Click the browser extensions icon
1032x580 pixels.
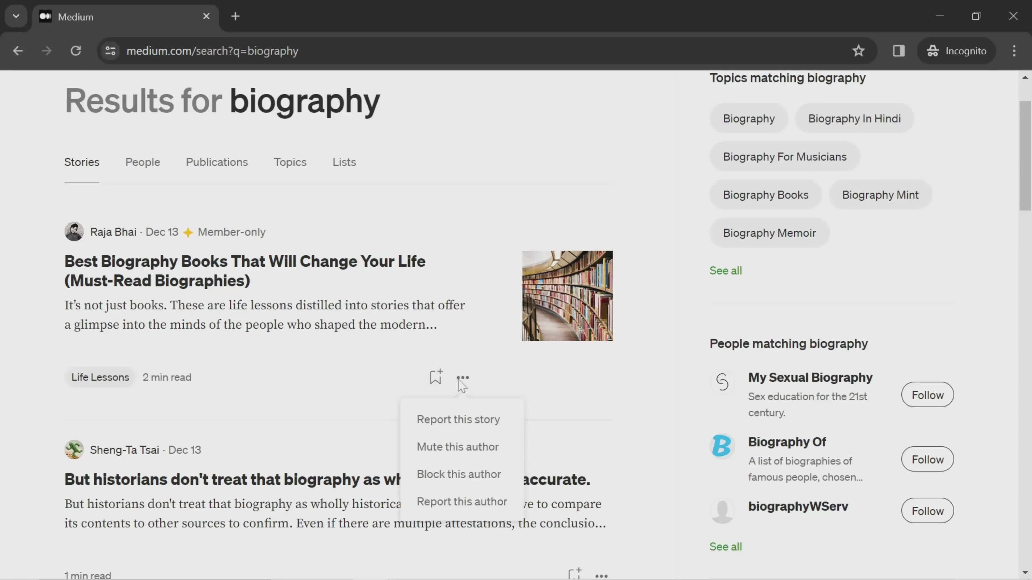[x=899, y=50]
